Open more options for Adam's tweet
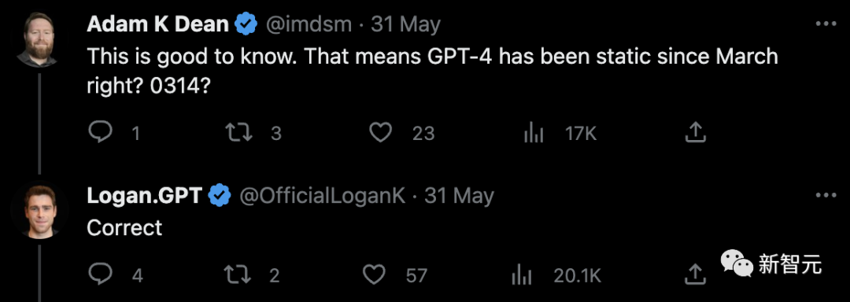This screenshot has width=850, height=302. point(826,24)
